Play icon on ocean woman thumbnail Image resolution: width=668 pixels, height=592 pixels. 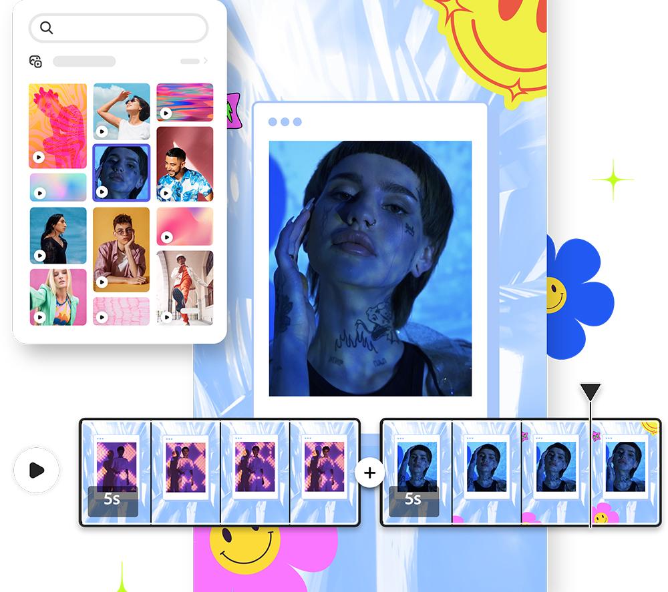pyautogui.click(x=39, y=256)
